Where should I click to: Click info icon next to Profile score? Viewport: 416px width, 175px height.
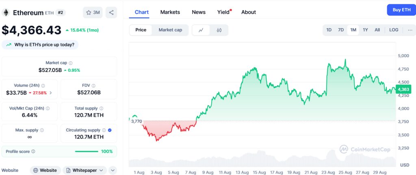tap(33, 151)
